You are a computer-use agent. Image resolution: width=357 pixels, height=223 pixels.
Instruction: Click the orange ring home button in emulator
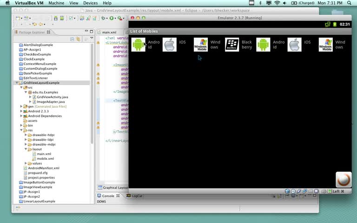(344, 179)
